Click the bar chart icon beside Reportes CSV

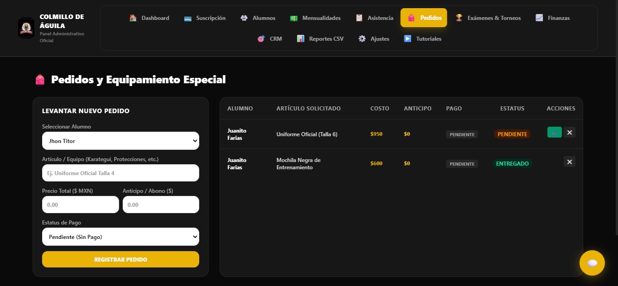click(301, 39)
